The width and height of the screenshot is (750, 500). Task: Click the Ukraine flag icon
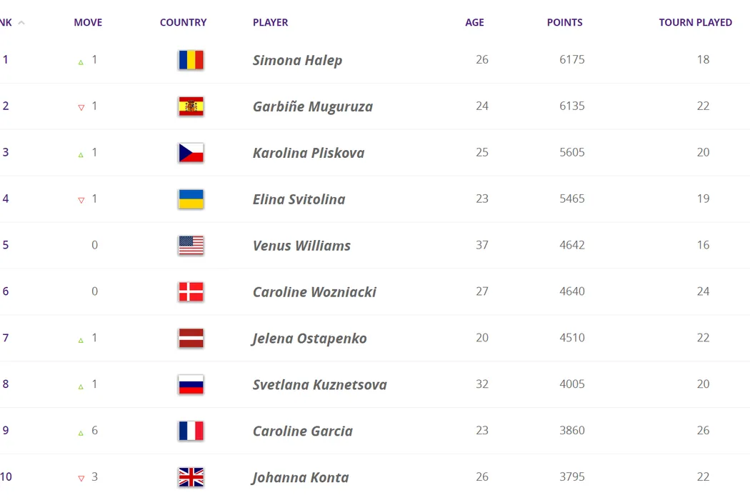(x=191, y=199)
